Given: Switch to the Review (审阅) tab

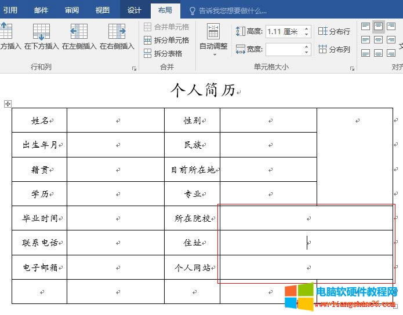Looking at the screenshot, I should (x=72, y=10).
